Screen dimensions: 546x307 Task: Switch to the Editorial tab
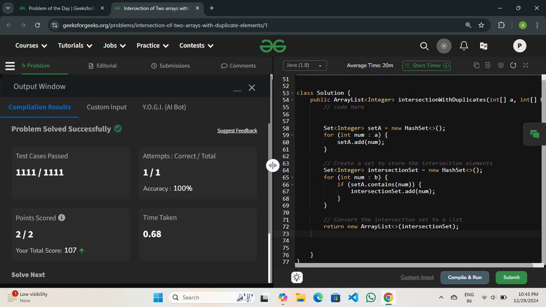102,65
